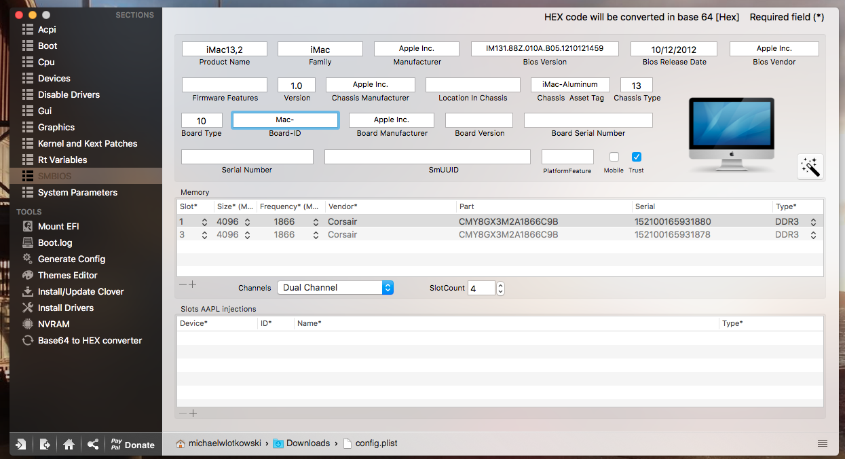Click the Bios Version field
The width and height of the screenshot is (845, 459).
point(545,49)
